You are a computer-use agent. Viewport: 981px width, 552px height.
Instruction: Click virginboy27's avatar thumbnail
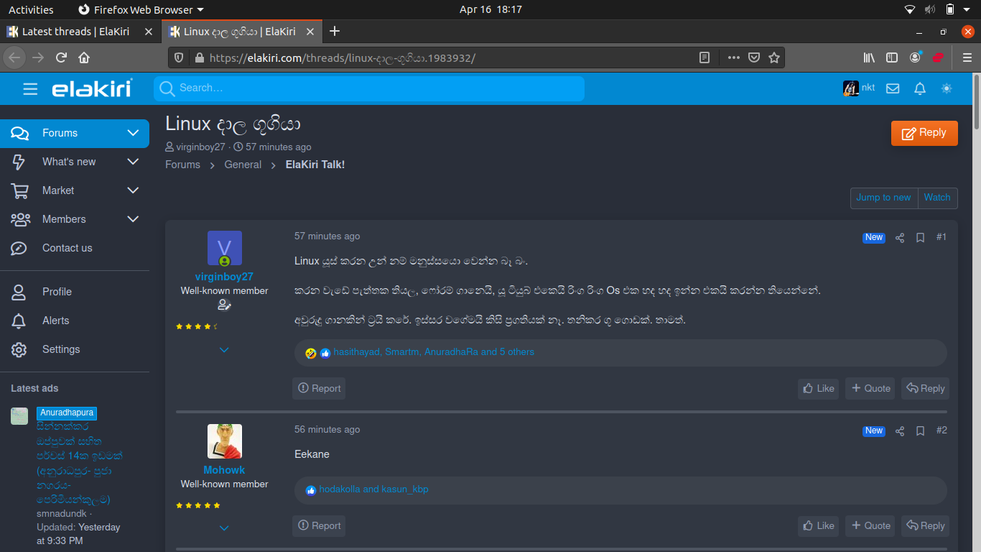(225, 248)
